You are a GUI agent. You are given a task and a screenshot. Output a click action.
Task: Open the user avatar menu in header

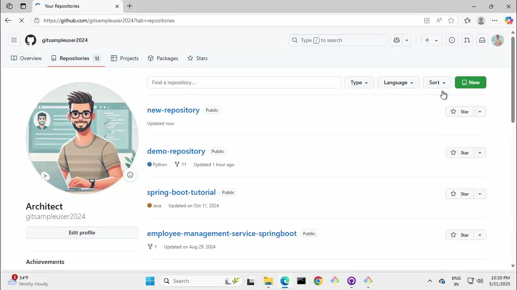pyautogui.click(x=498, y=40)
